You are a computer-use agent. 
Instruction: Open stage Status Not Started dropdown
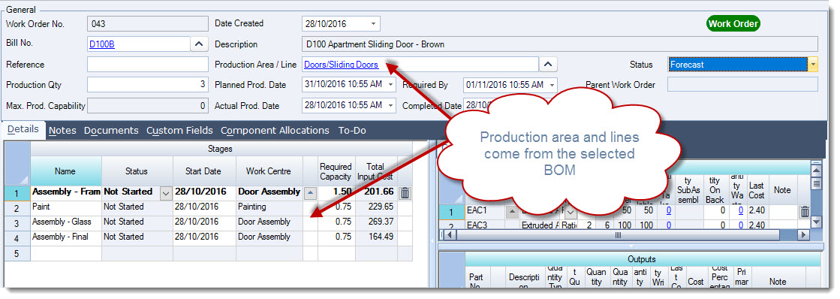(166, 192)
